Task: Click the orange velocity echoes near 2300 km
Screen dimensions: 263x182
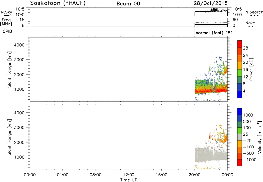Action: click(x=225, y=139)
